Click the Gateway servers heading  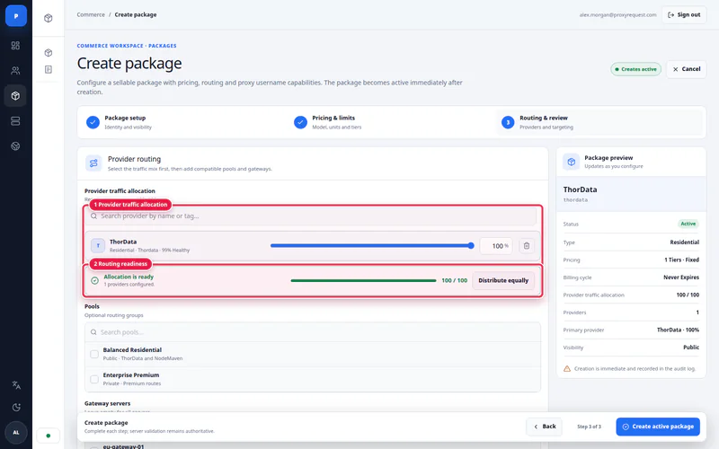(x=107, y=403)
